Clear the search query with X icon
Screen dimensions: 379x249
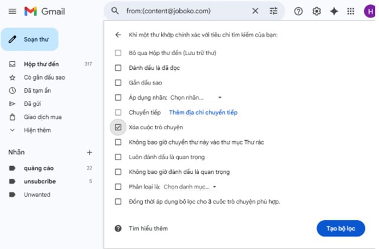[x=256, y=11]
